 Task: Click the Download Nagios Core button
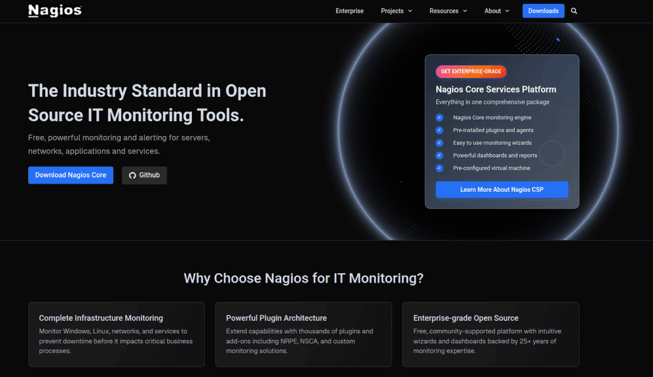pyautogui.click(x=70, y=175)
